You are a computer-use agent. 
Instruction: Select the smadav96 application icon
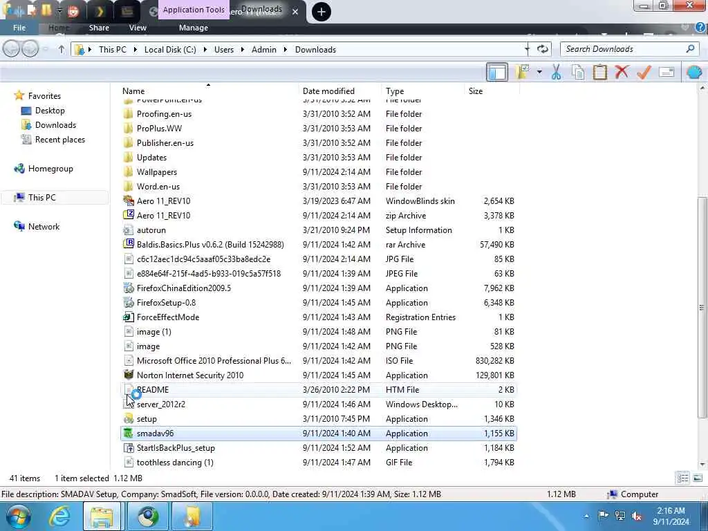(128, 434)
